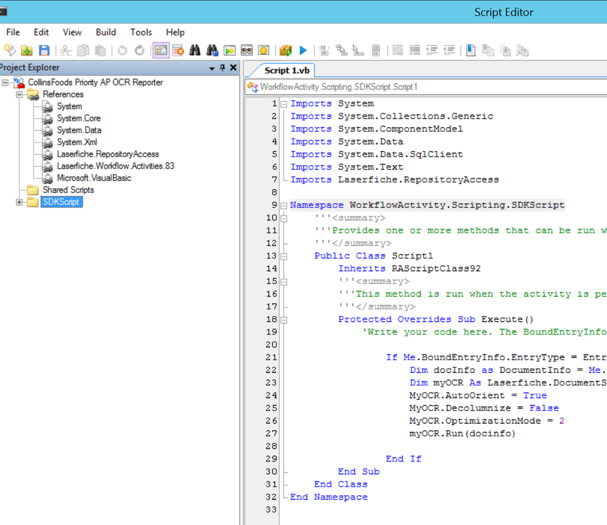This screenshot has width=607, height=525.
Task: Open the Build menu
Action: pos(106,32)
